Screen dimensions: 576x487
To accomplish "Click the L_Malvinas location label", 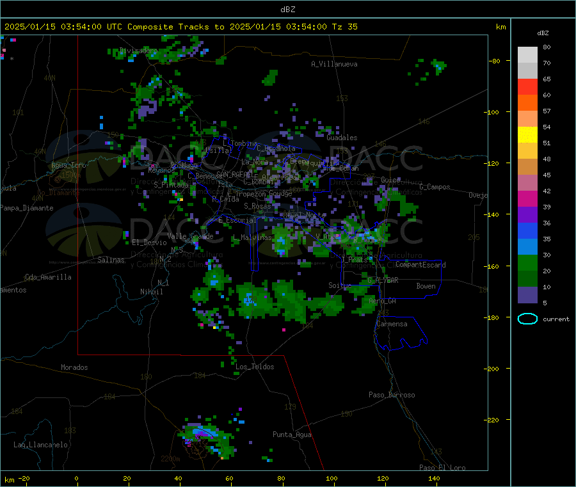I will pyautogui.click(x=252, y=237).
